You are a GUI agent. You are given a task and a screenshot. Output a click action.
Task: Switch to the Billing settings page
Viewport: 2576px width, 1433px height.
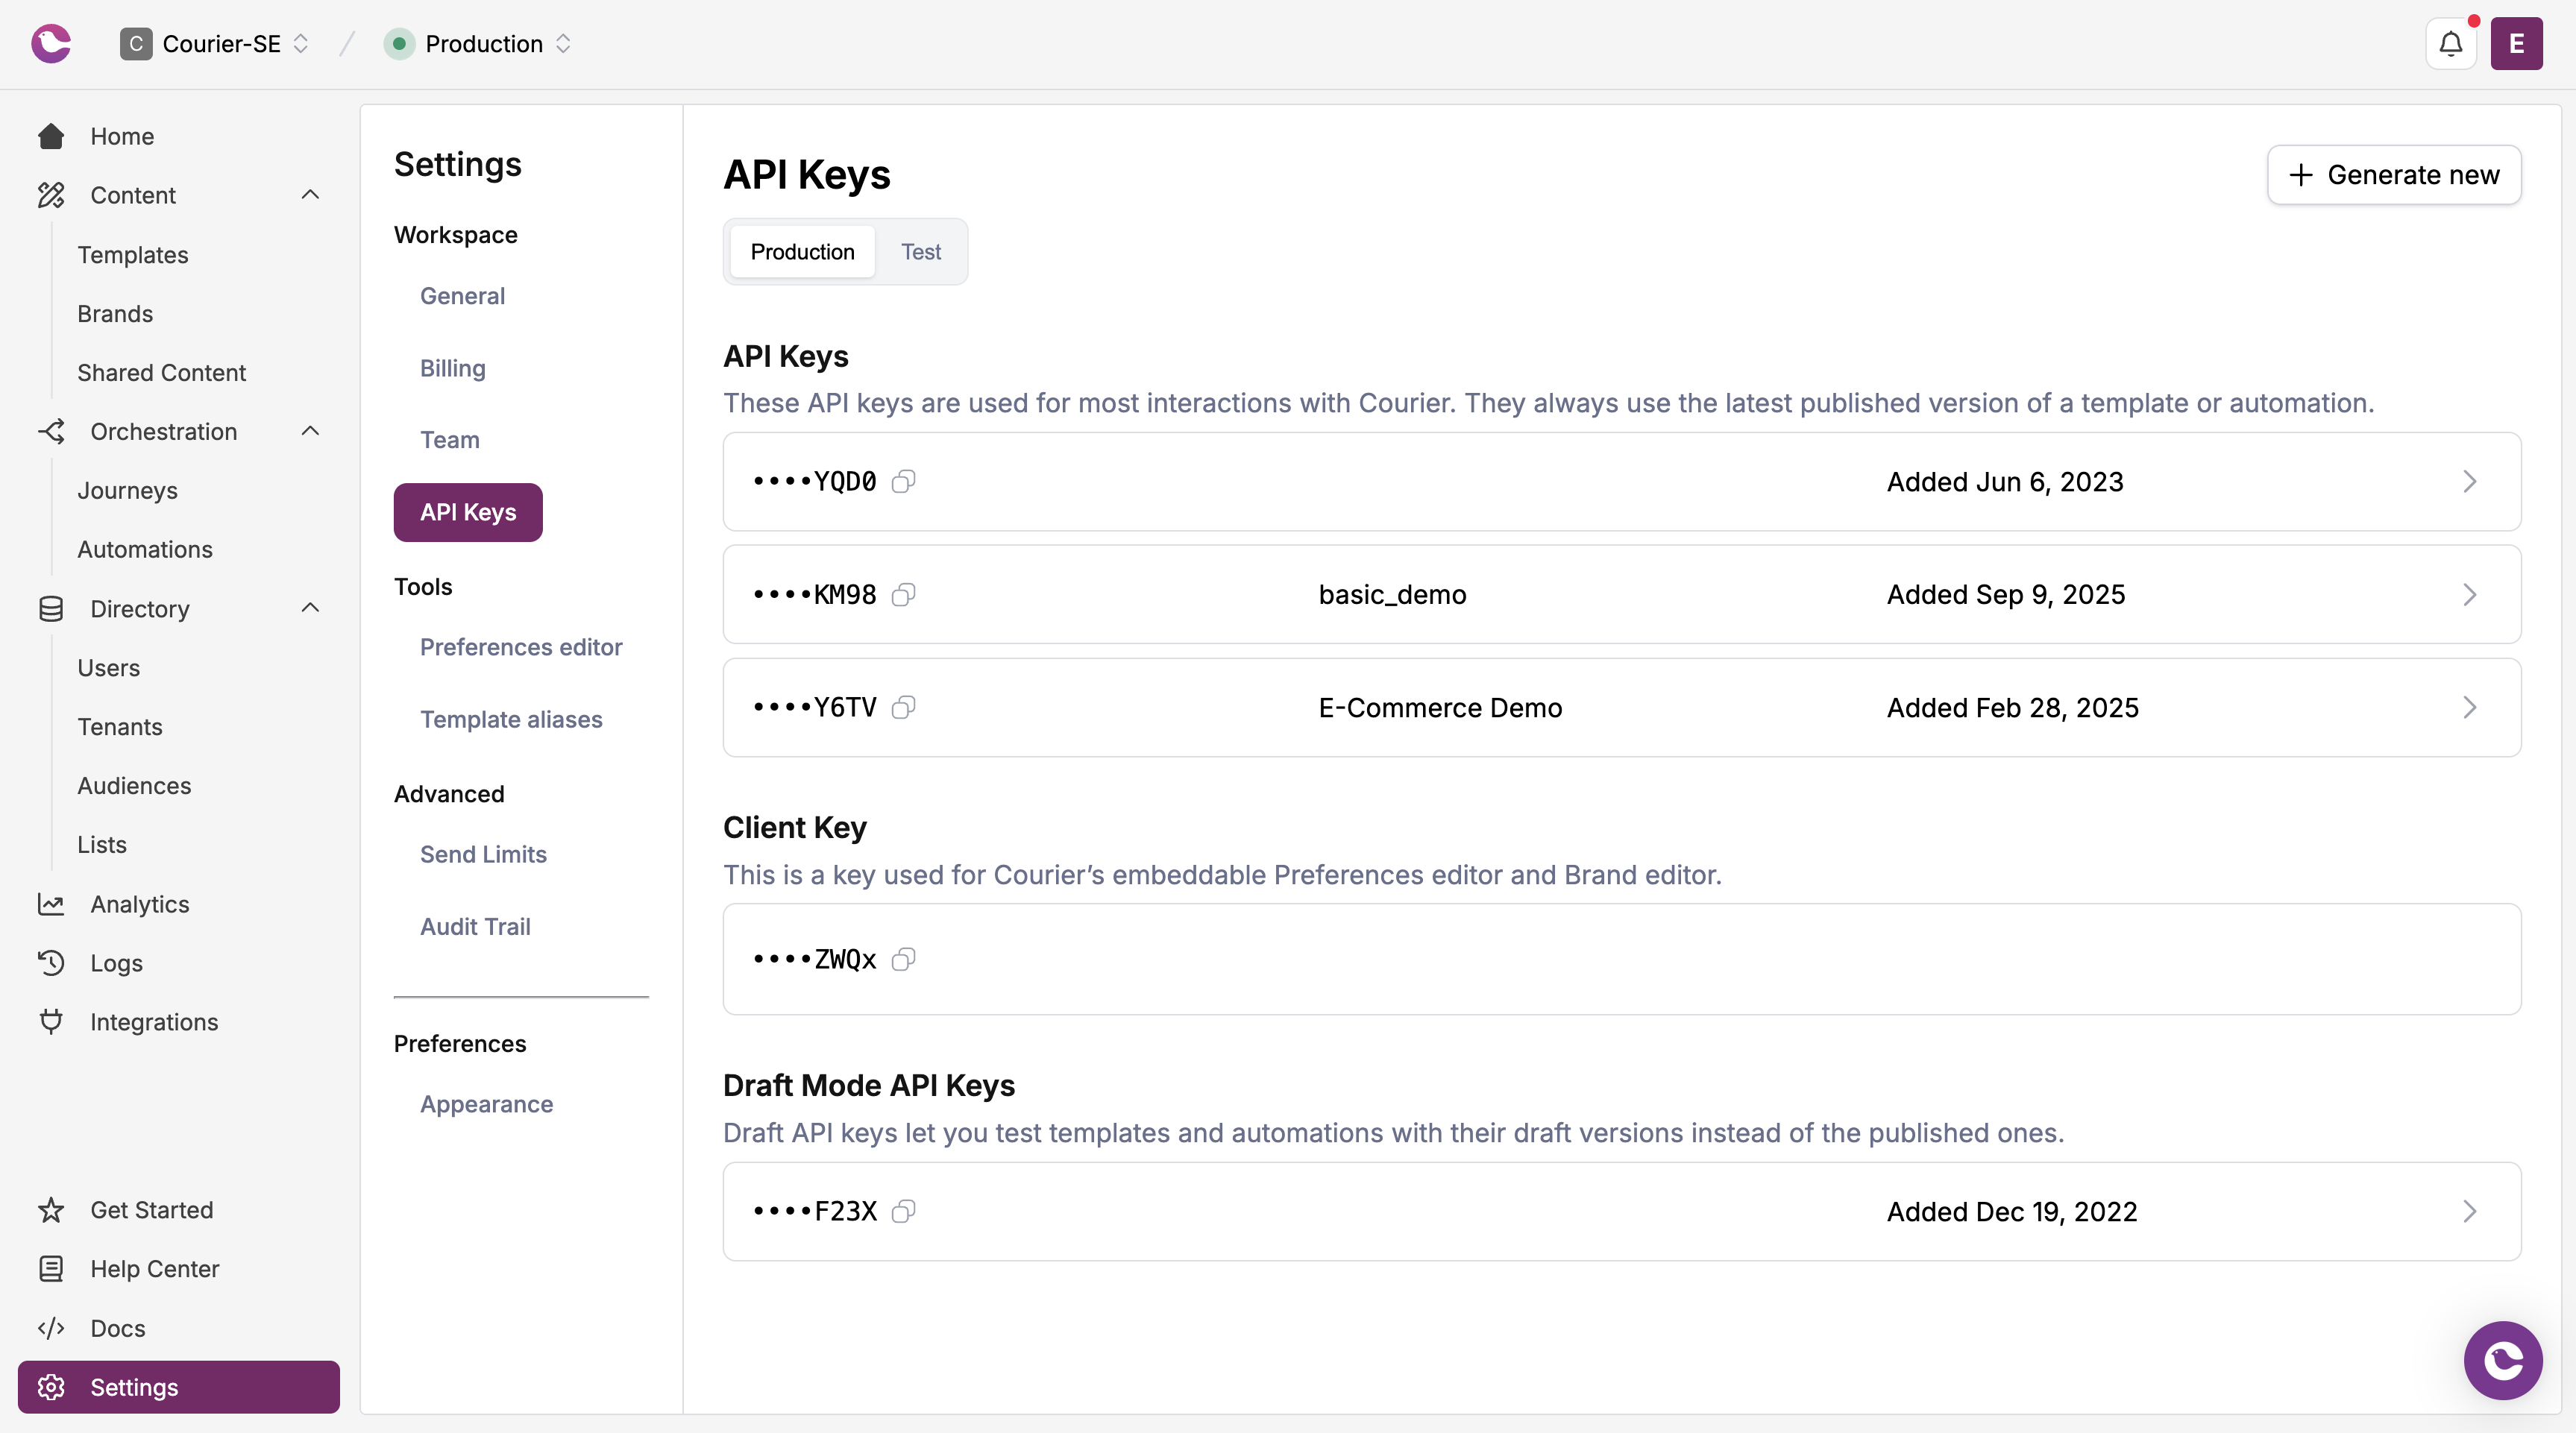452,368
